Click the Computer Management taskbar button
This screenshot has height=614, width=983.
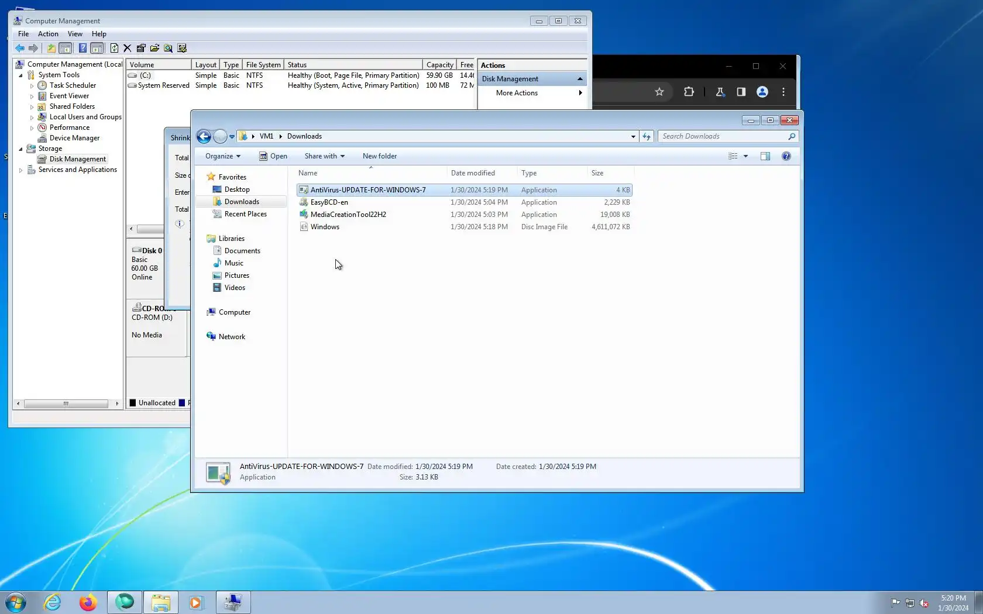click(x=233, y=602)
